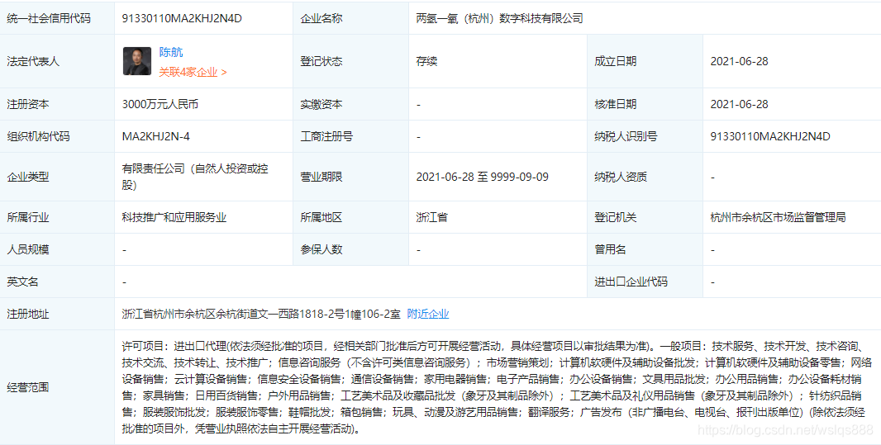Click the 企业类型 label cell
The height and width of the screenshot is (445, 881).
pyautogui.click(x=57, y=177)
